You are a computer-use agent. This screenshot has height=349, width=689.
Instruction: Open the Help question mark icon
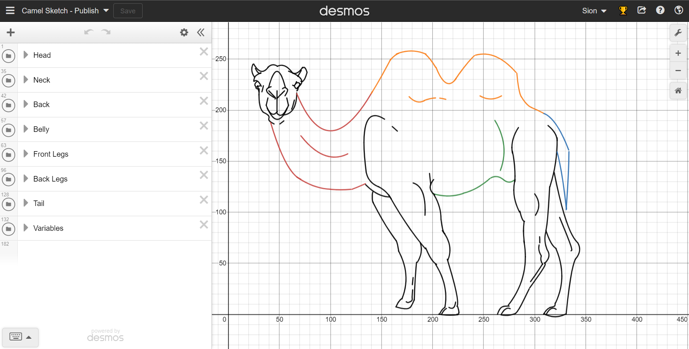click(x=660, y=10)
